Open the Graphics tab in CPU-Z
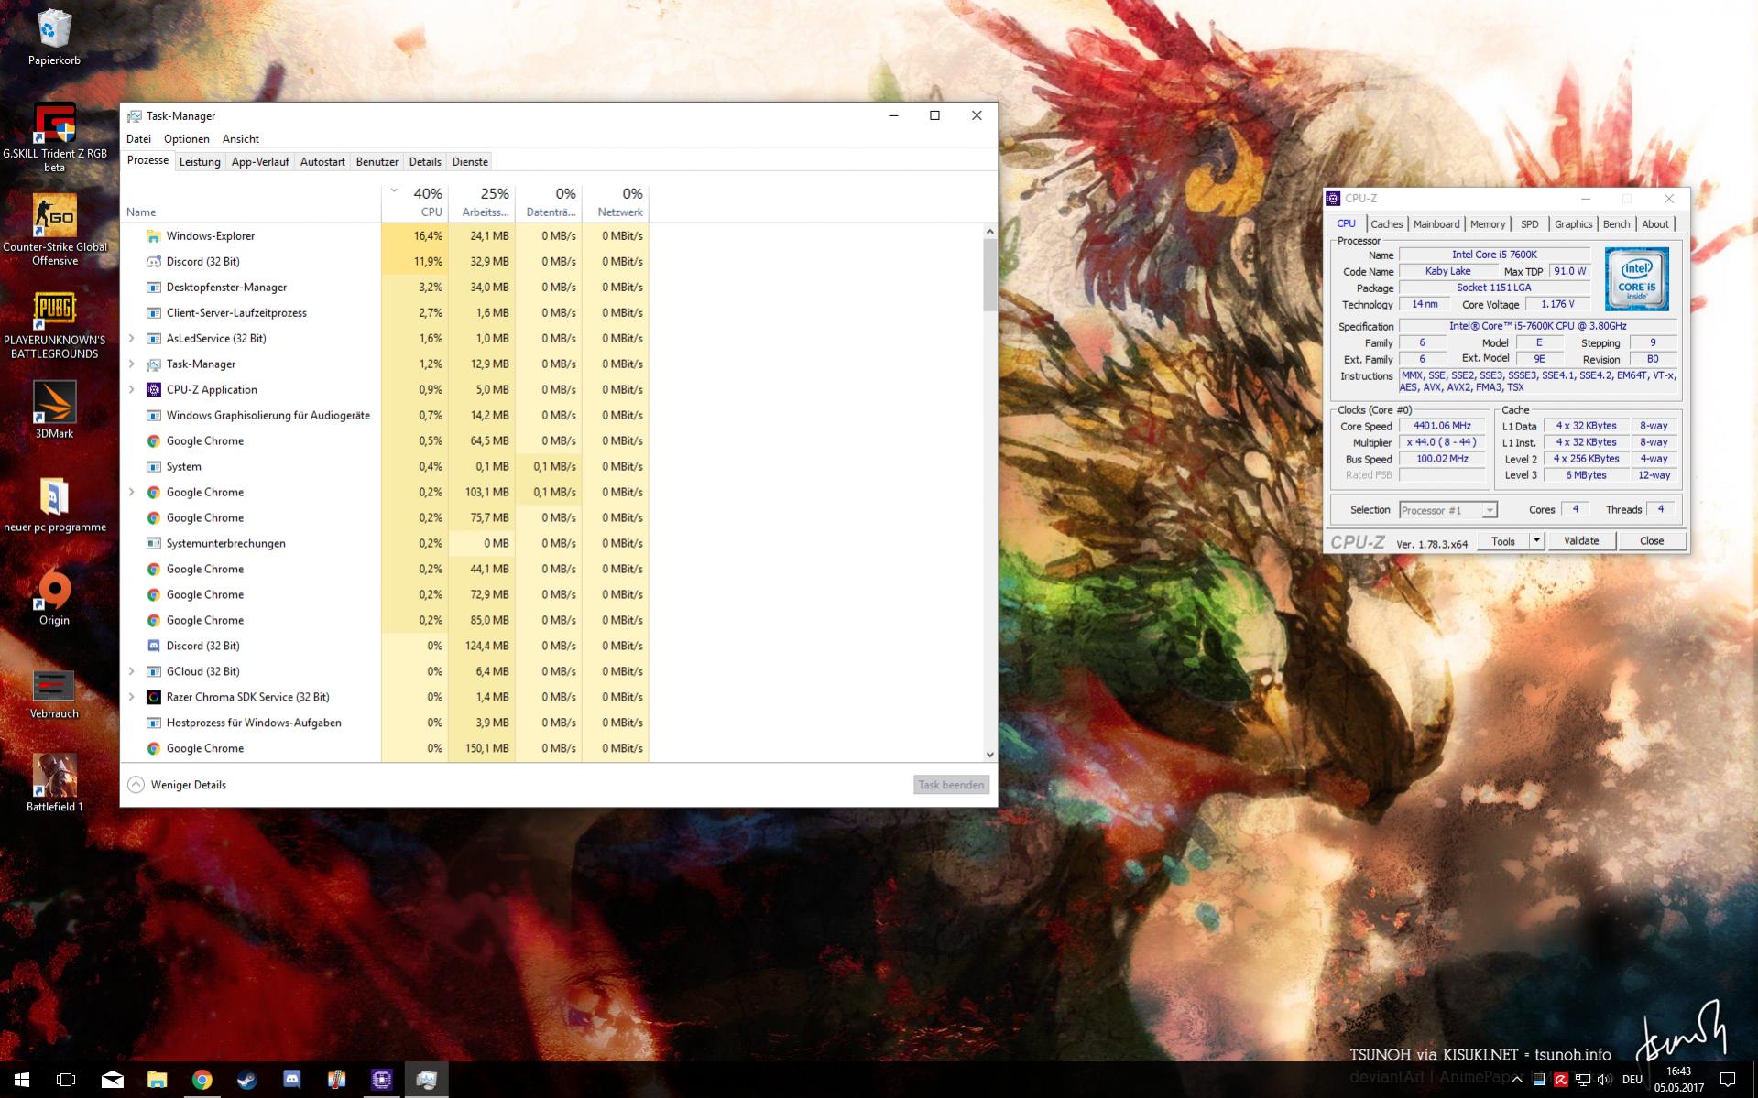This screenshot has height=1098, width=1758. (x=1574, y=224)
